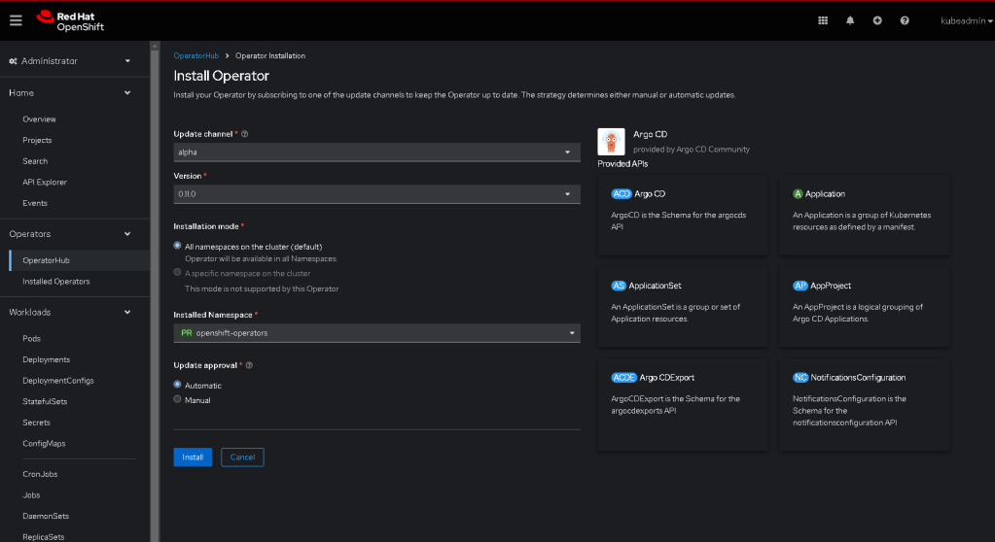Click the Cancel button

tap(242, 457)
